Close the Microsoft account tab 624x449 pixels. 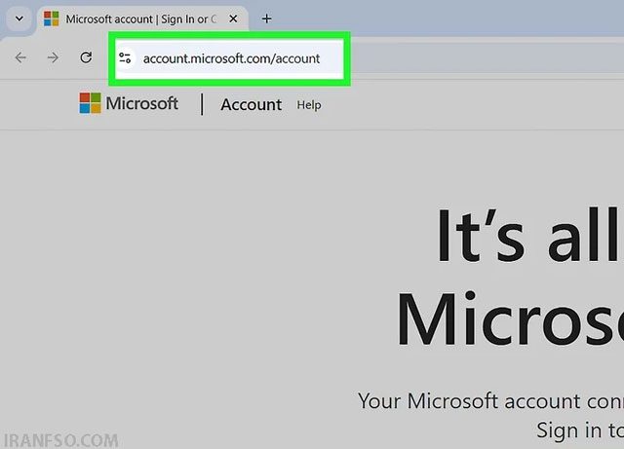pos(234,19)
